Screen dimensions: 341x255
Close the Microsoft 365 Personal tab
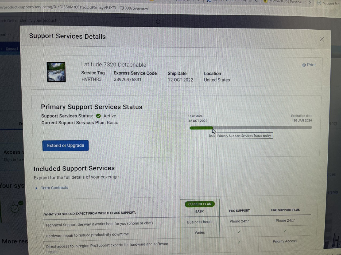[310, 2]
